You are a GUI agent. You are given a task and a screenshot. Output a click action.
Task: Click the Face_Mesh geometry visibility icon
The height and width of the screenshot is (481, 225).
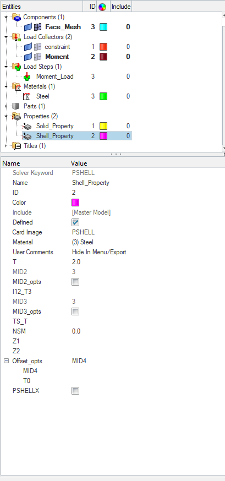tap(28, 27)
